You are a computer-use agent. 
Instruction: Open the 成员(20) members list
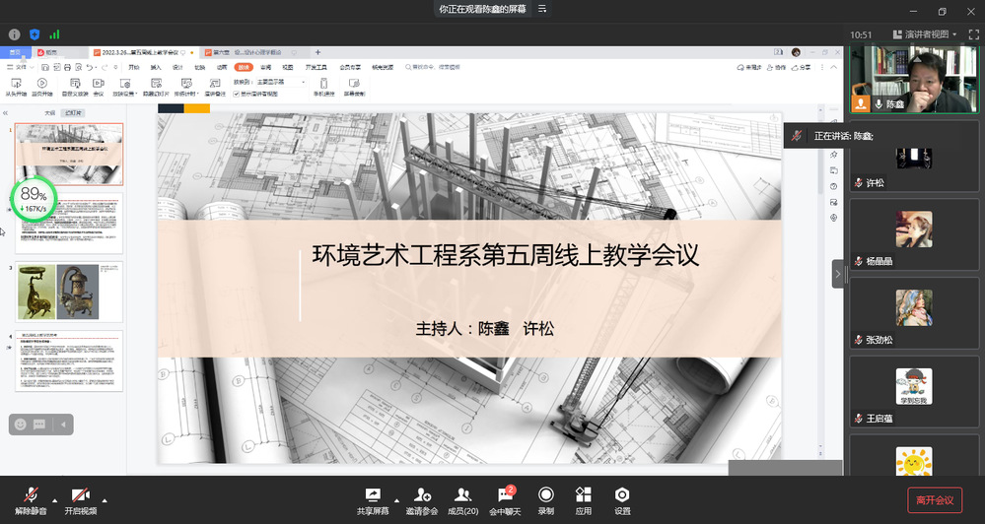(463, 500)
